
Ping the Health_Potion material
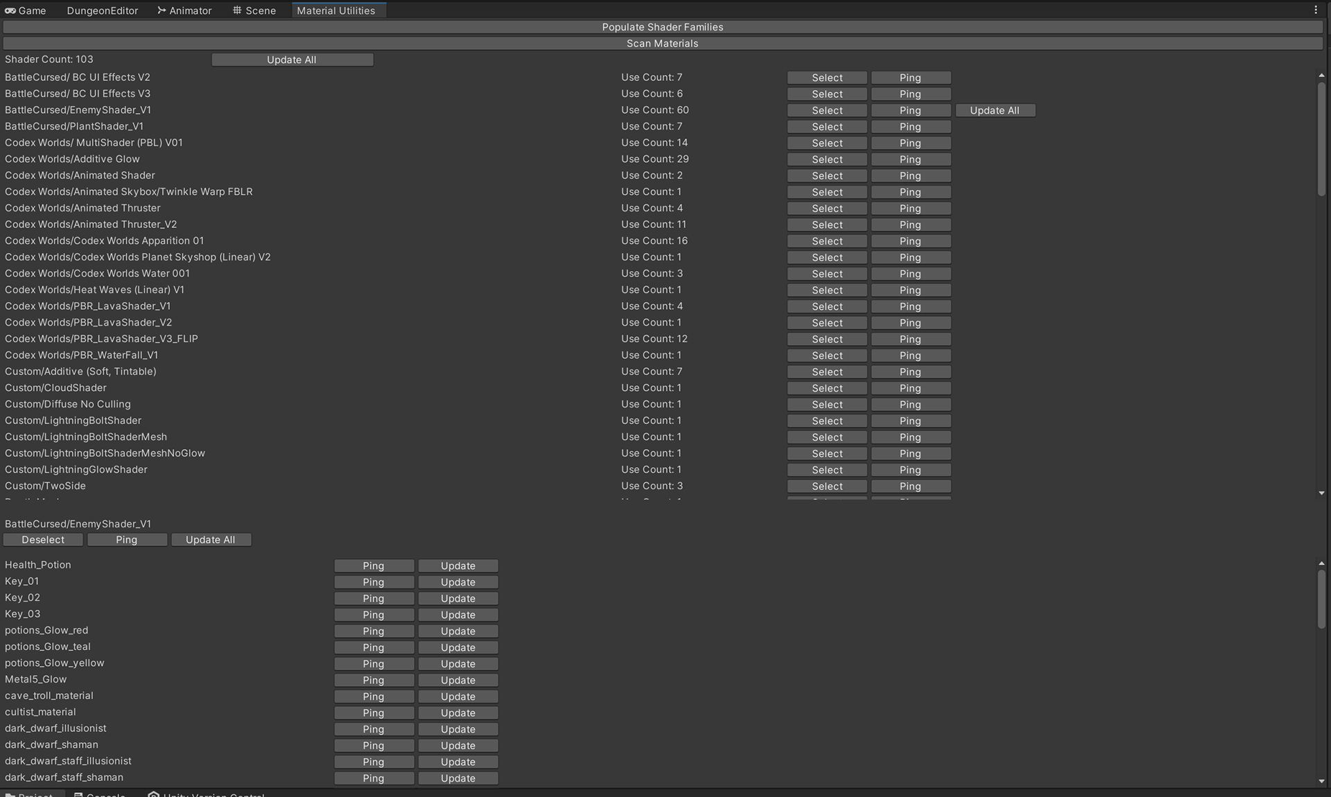[x=374, y=566]
